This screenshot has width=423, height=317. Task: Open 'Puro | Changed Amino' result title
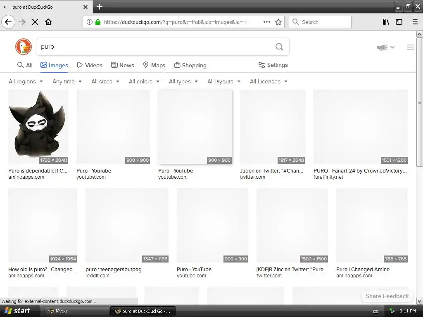(363, 269)
